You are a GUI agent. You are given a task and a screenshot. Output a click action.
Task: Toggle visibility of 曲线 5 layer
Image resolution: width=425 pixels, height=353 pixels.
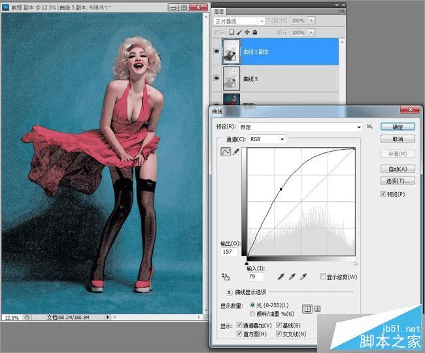[x=216, y=78]
